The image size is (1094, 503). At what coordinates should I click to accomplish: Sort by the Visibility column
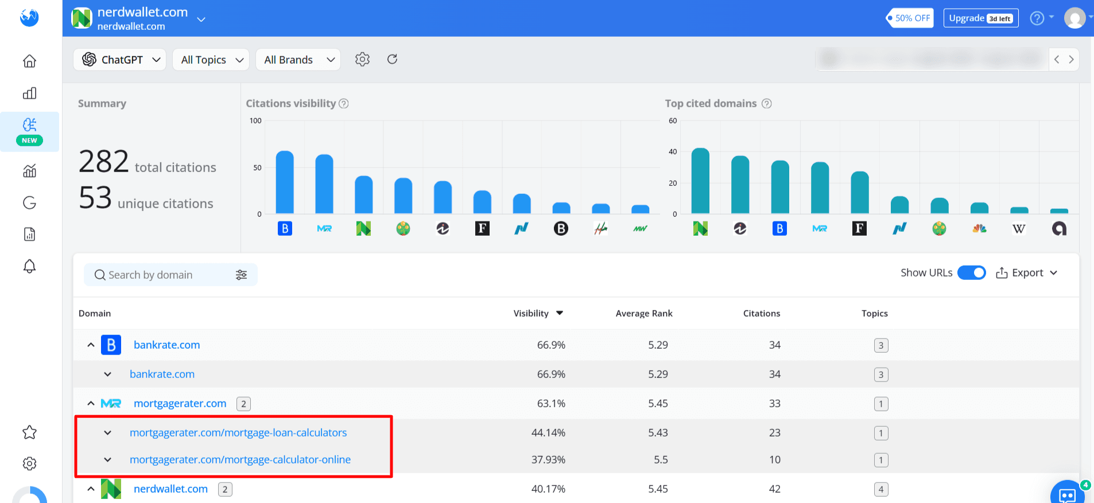538,313
